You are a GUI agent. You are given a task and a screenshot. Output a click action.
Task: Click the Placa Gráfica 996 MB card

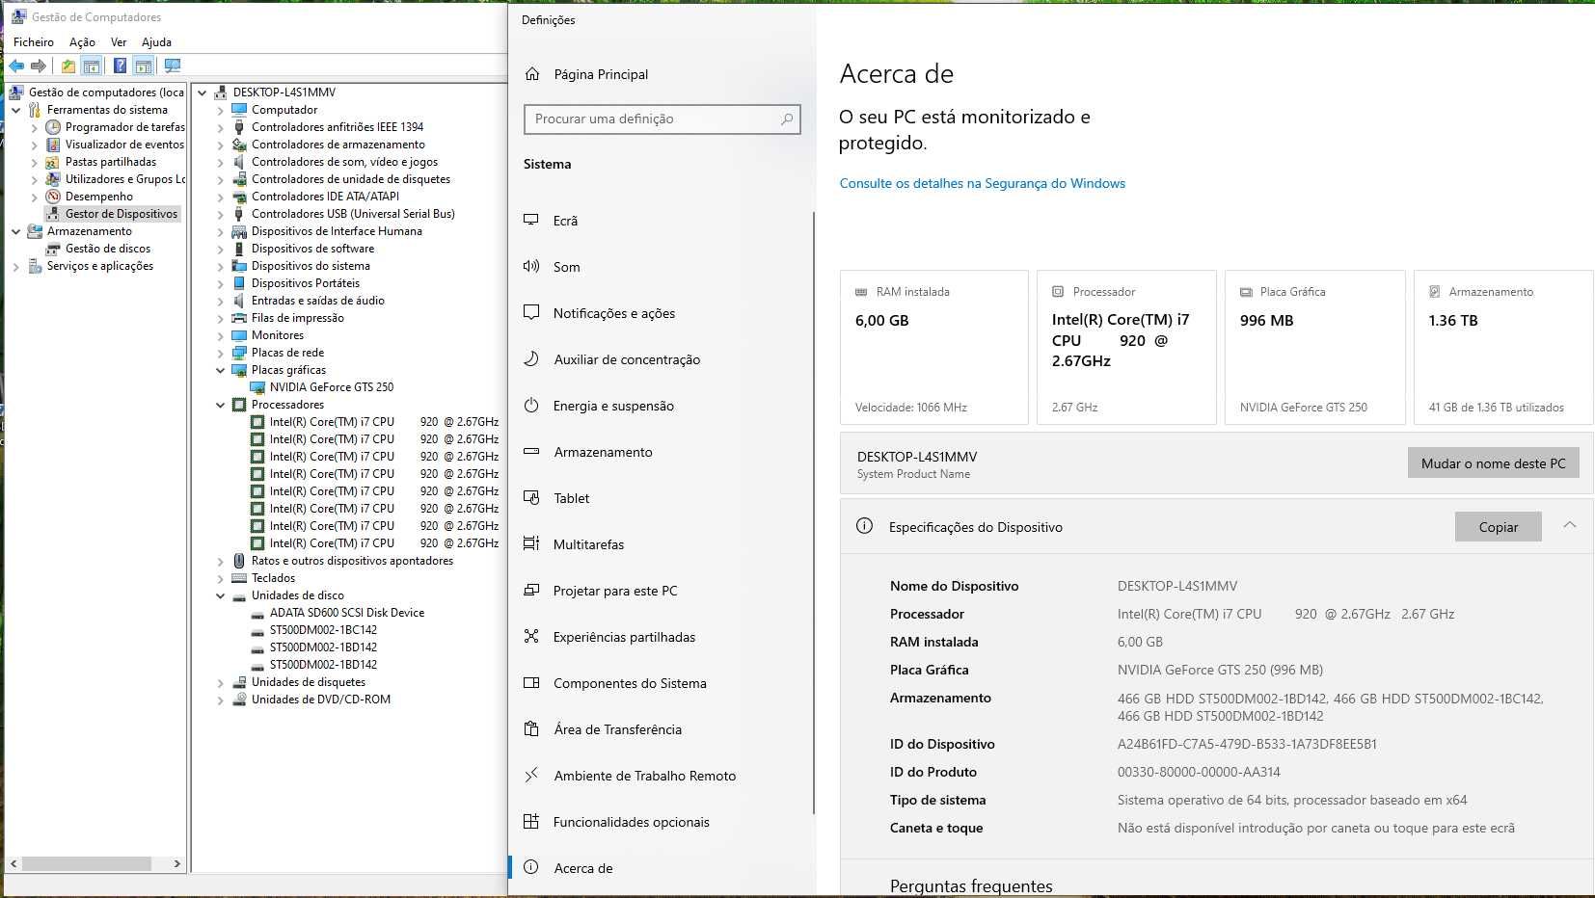click(x=1314, y=347)
